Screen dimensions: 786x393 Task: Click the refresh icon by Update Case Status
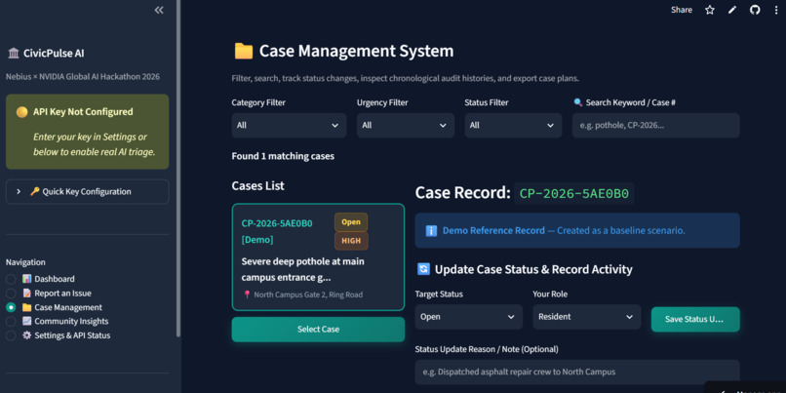[423, 269]
